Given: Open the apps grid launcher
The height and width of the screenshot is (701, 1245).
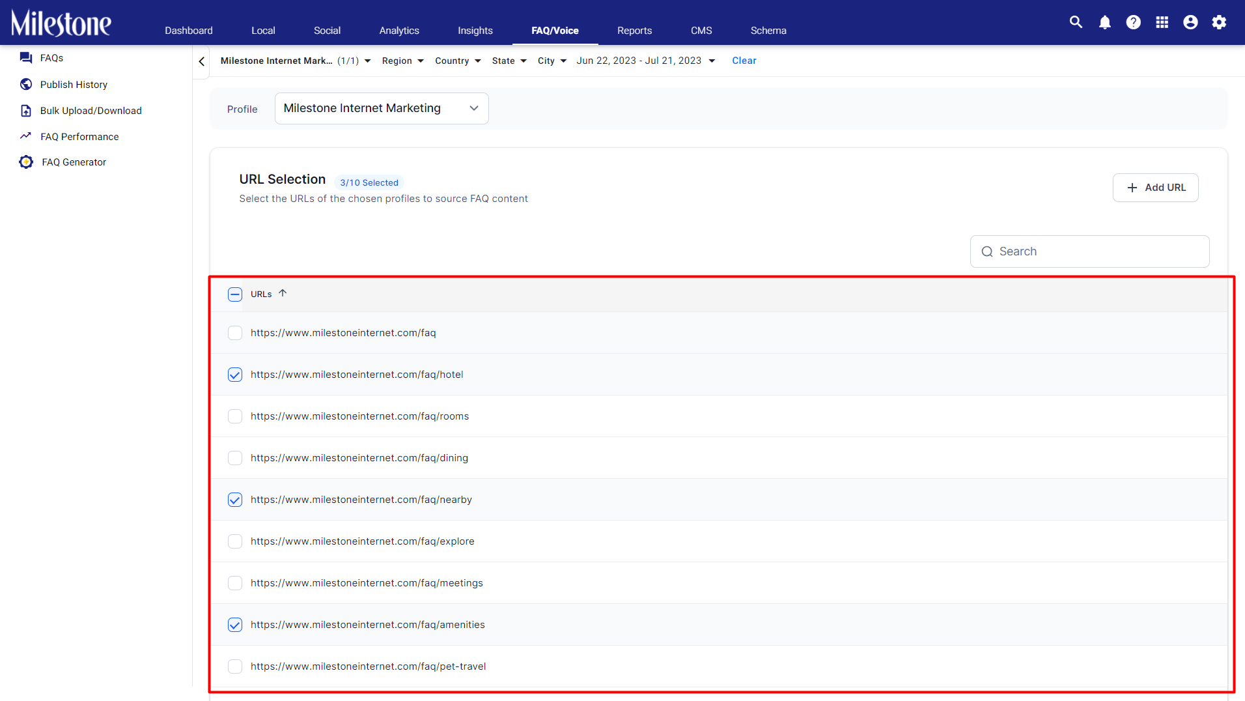Looking at the screenshot, I should pos(1162,23).
